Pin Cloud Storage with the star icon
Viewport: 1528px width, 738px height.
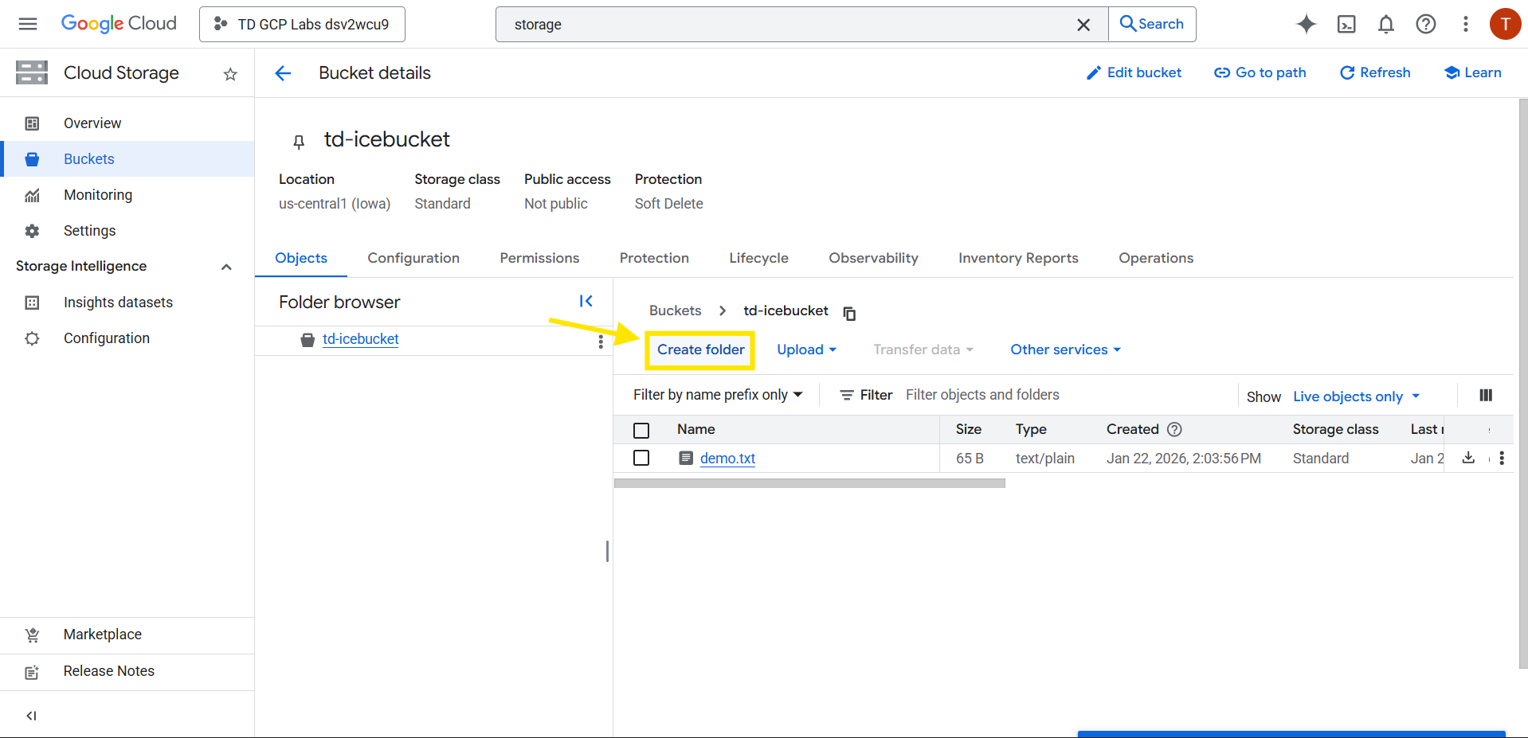click(230, 74)
